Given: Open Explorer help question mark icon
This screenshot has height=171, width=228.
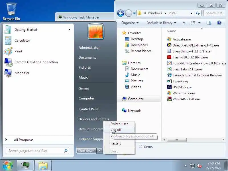Looking at the screenshot, I should [x=219, y=23].
